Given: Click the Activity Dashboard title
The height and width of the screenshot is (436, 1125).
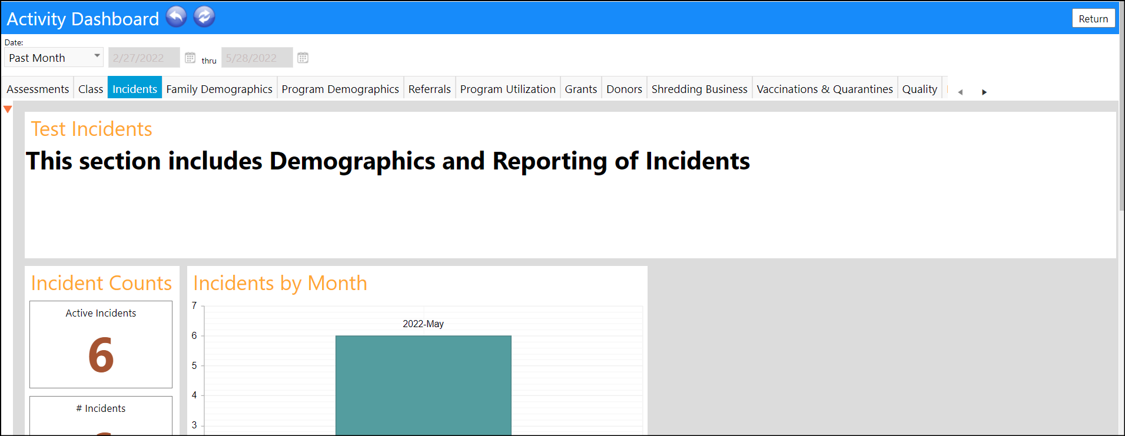Looking at the screenshot, I should 83,19.
